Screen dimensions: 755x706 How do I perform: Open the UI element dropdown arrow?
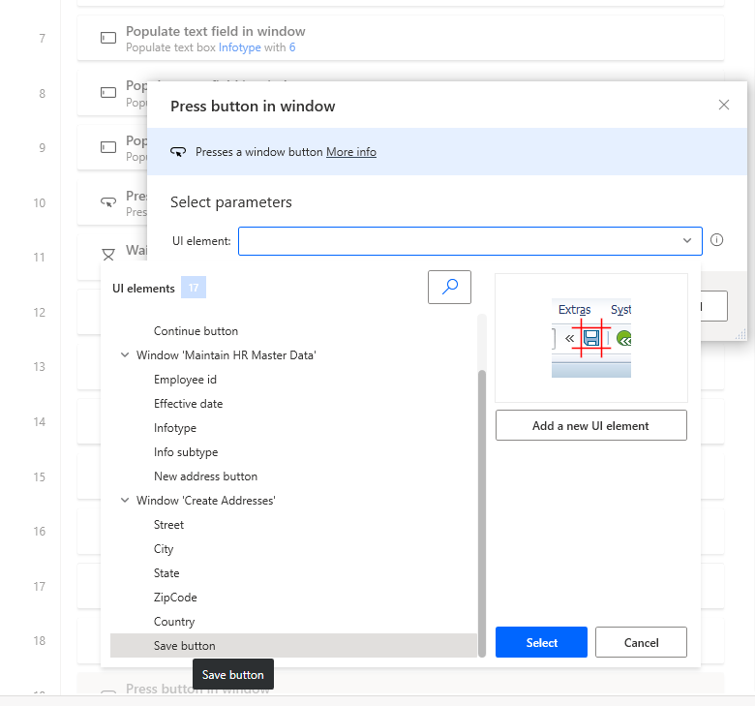[x=687, y=240]
